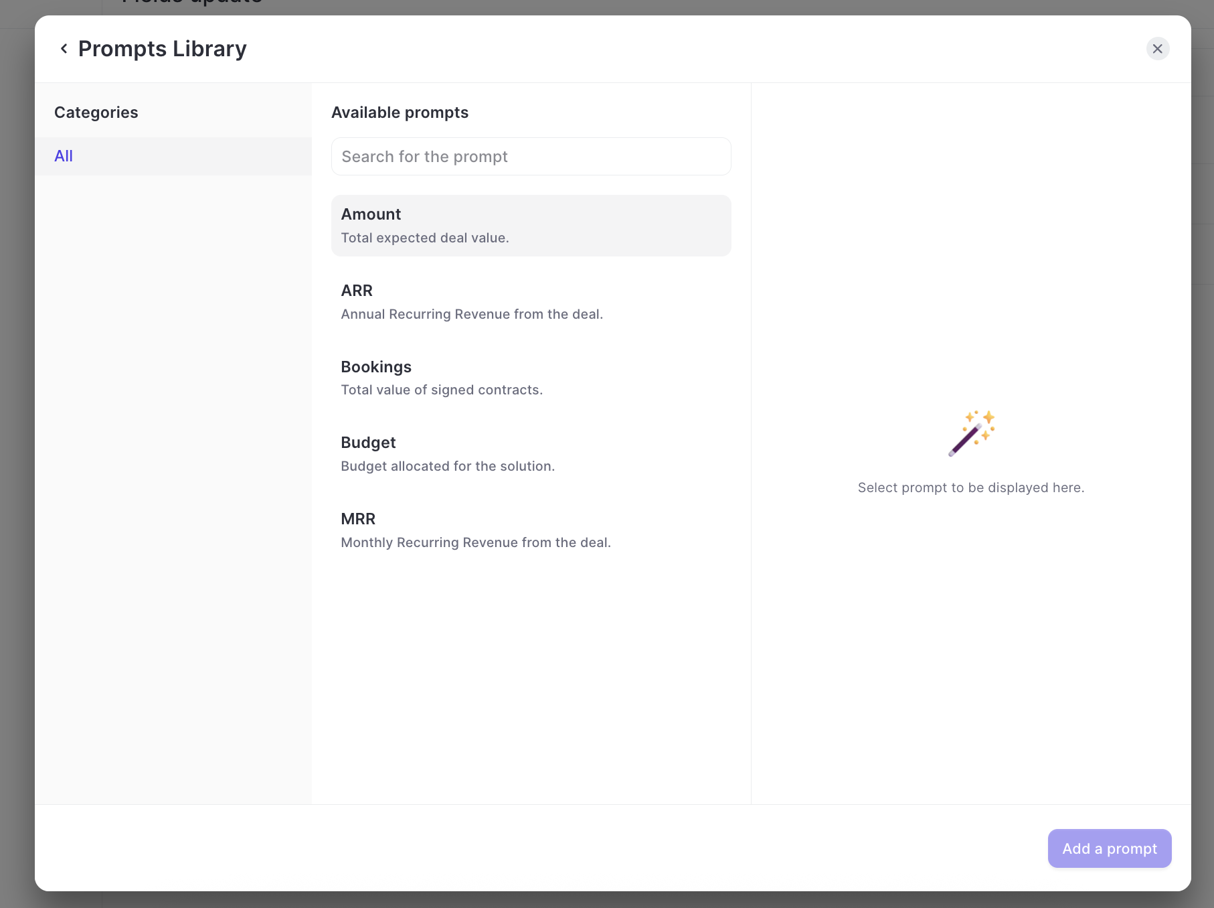Choose the ARR prompt
The height and width of the screenshot is (908, 1214).
(531, 302)
